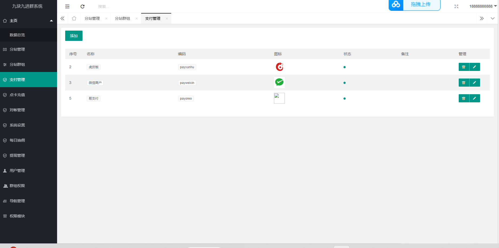Switch to the 分站管理 tab
Image resolution: width=499 pixels, height=248 pixels.
point(92,18)
